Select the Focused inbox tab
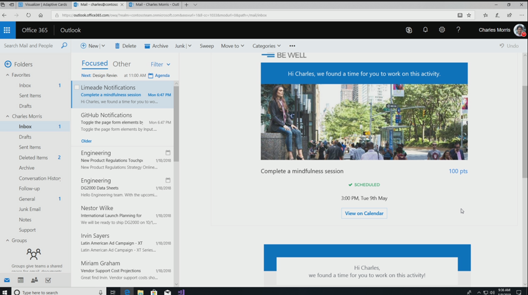Viewport: 528px width, 295px height. click(x=94, y=63)
